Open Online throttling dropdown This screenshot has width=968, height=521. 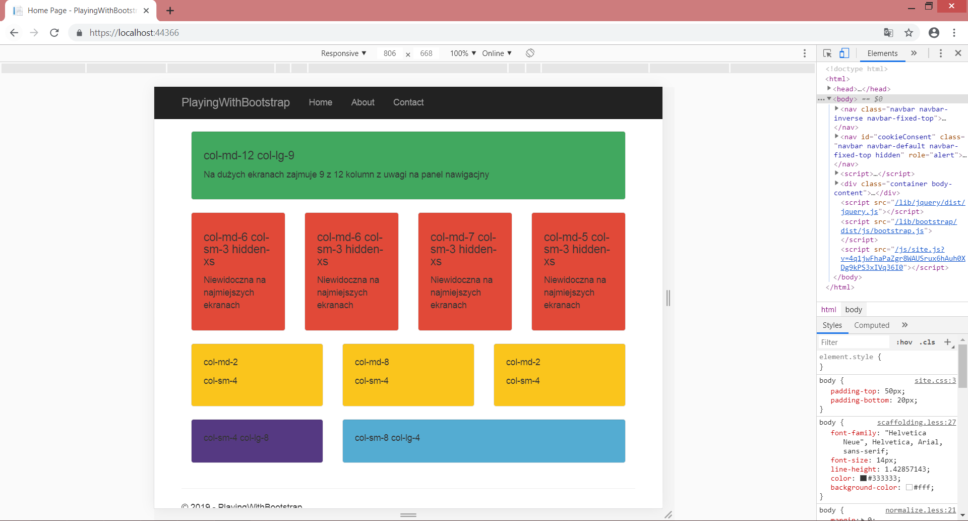pos(497,53)
